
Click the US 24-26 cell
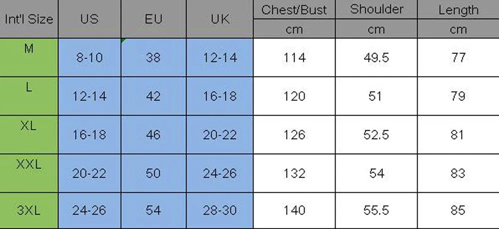coord(89,211)
